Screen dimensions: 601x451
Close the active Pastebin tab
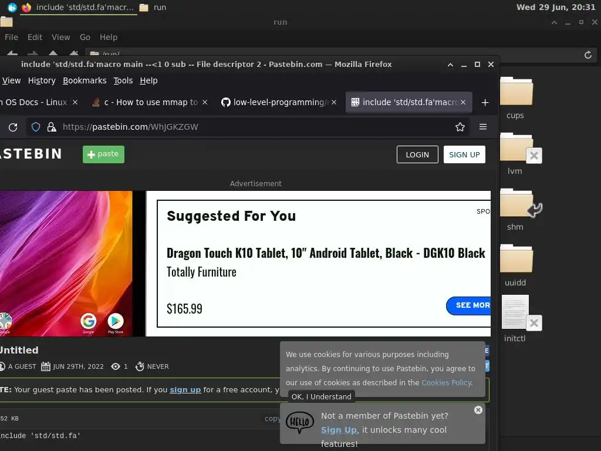pos(463,102)
